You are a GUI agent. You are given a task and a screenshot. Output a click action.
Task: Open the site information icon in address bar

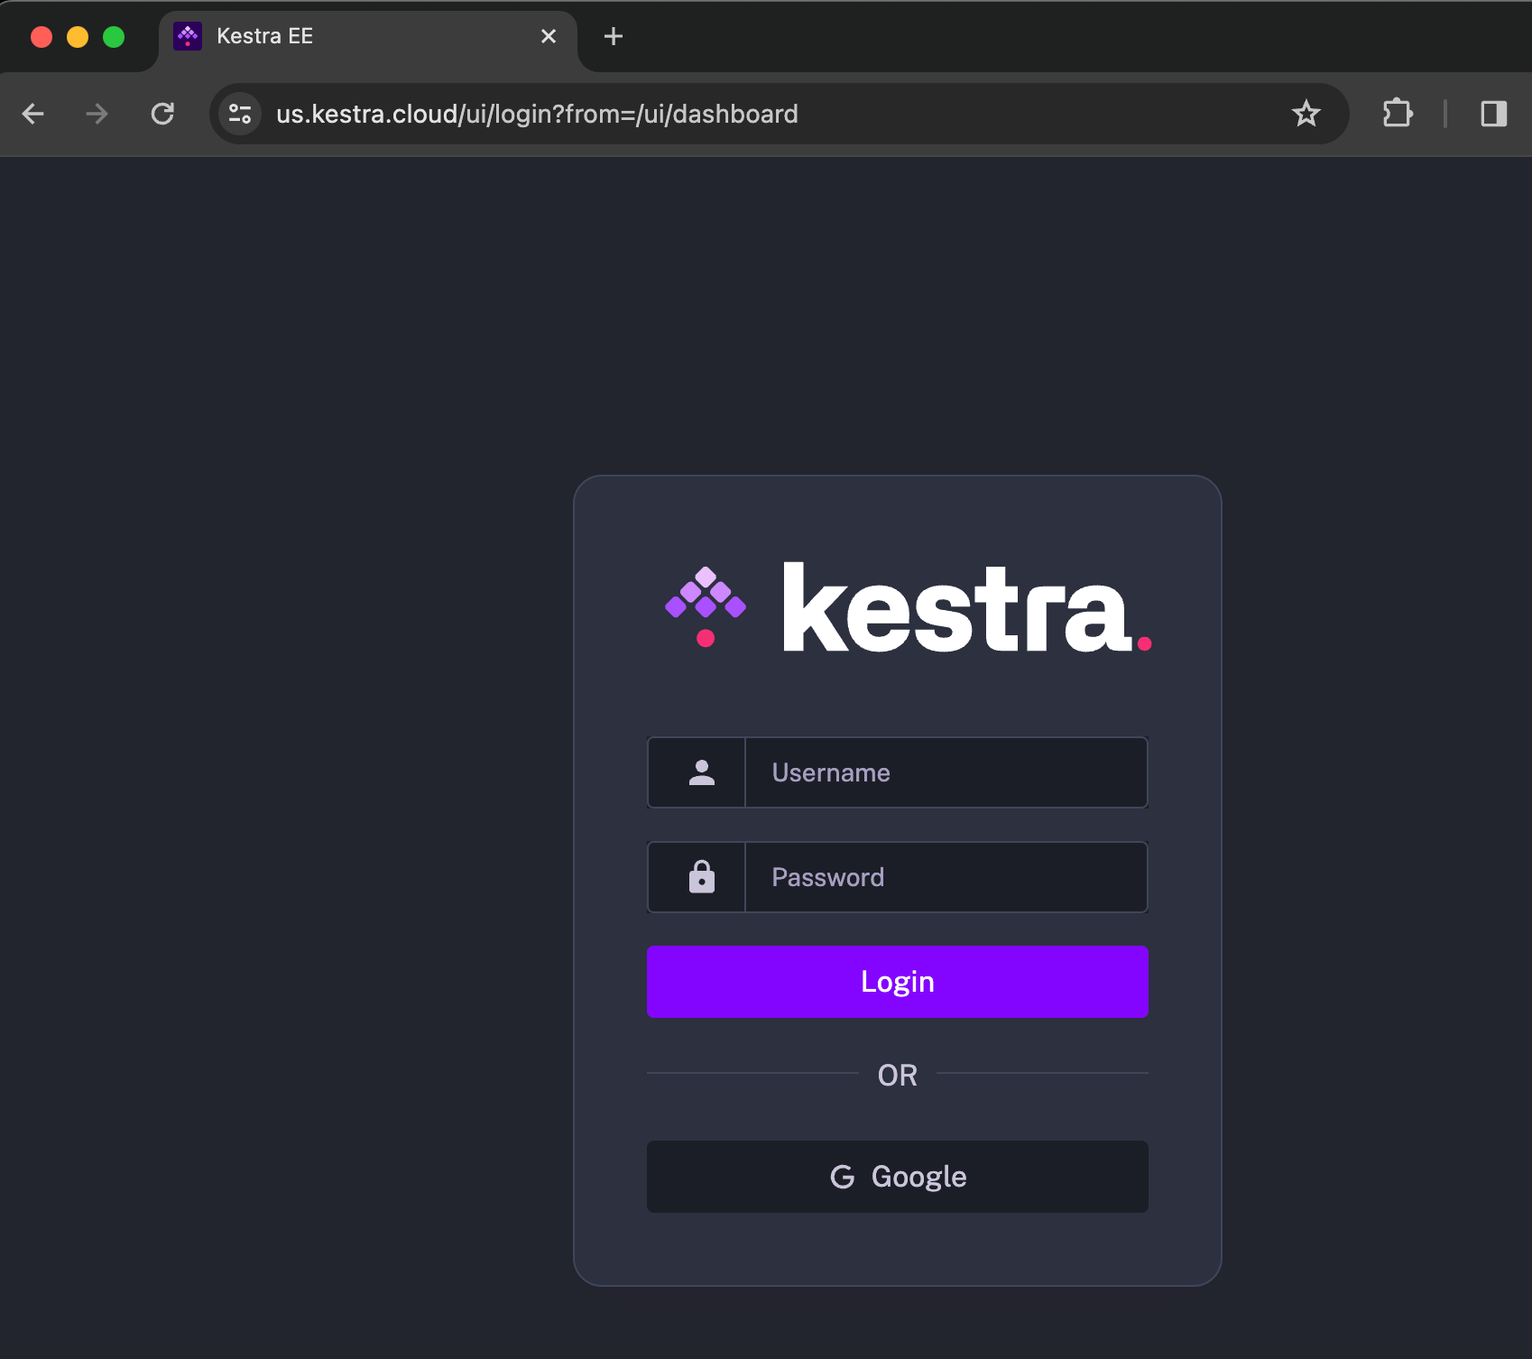(240, 114)
